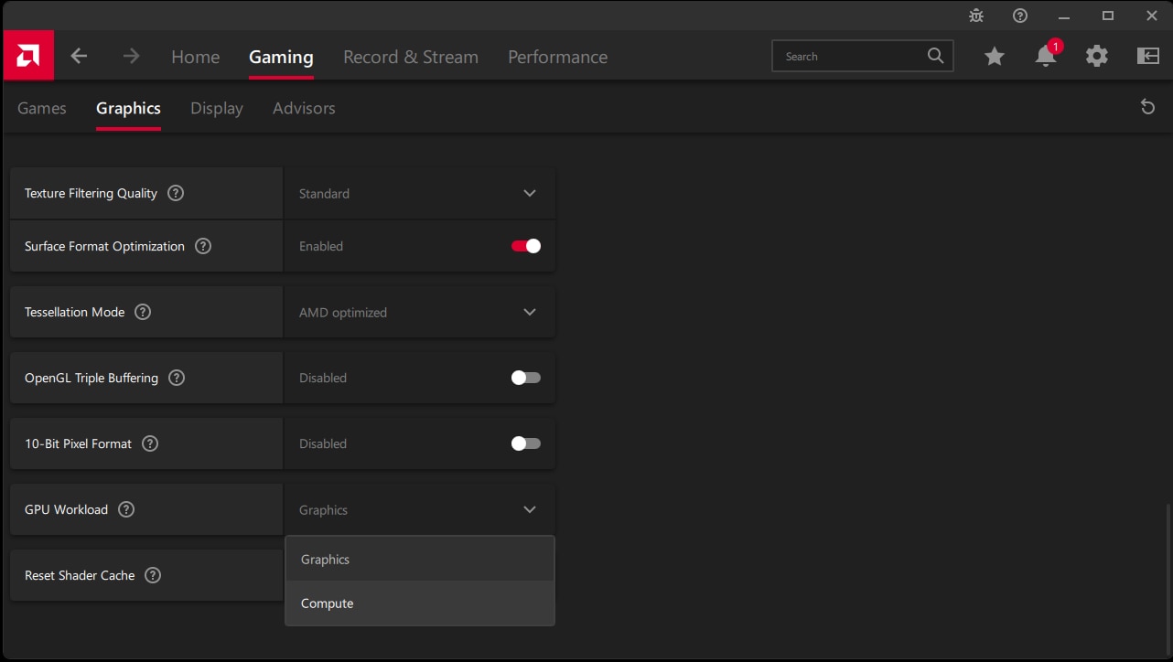Show help for Texture Filtering Quality
The width and height of the screenshot is (1173, 662).
(x=176, y=193)
